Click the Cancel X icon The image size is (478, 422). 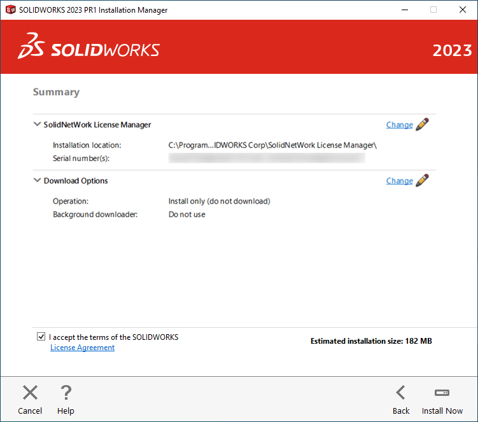coord(30,393)
